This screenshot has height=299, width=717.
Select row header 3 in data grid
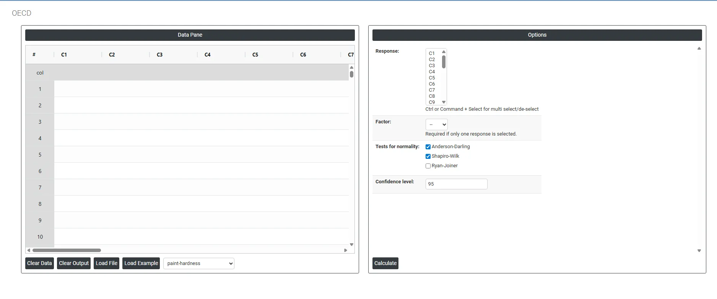[40, 122]
